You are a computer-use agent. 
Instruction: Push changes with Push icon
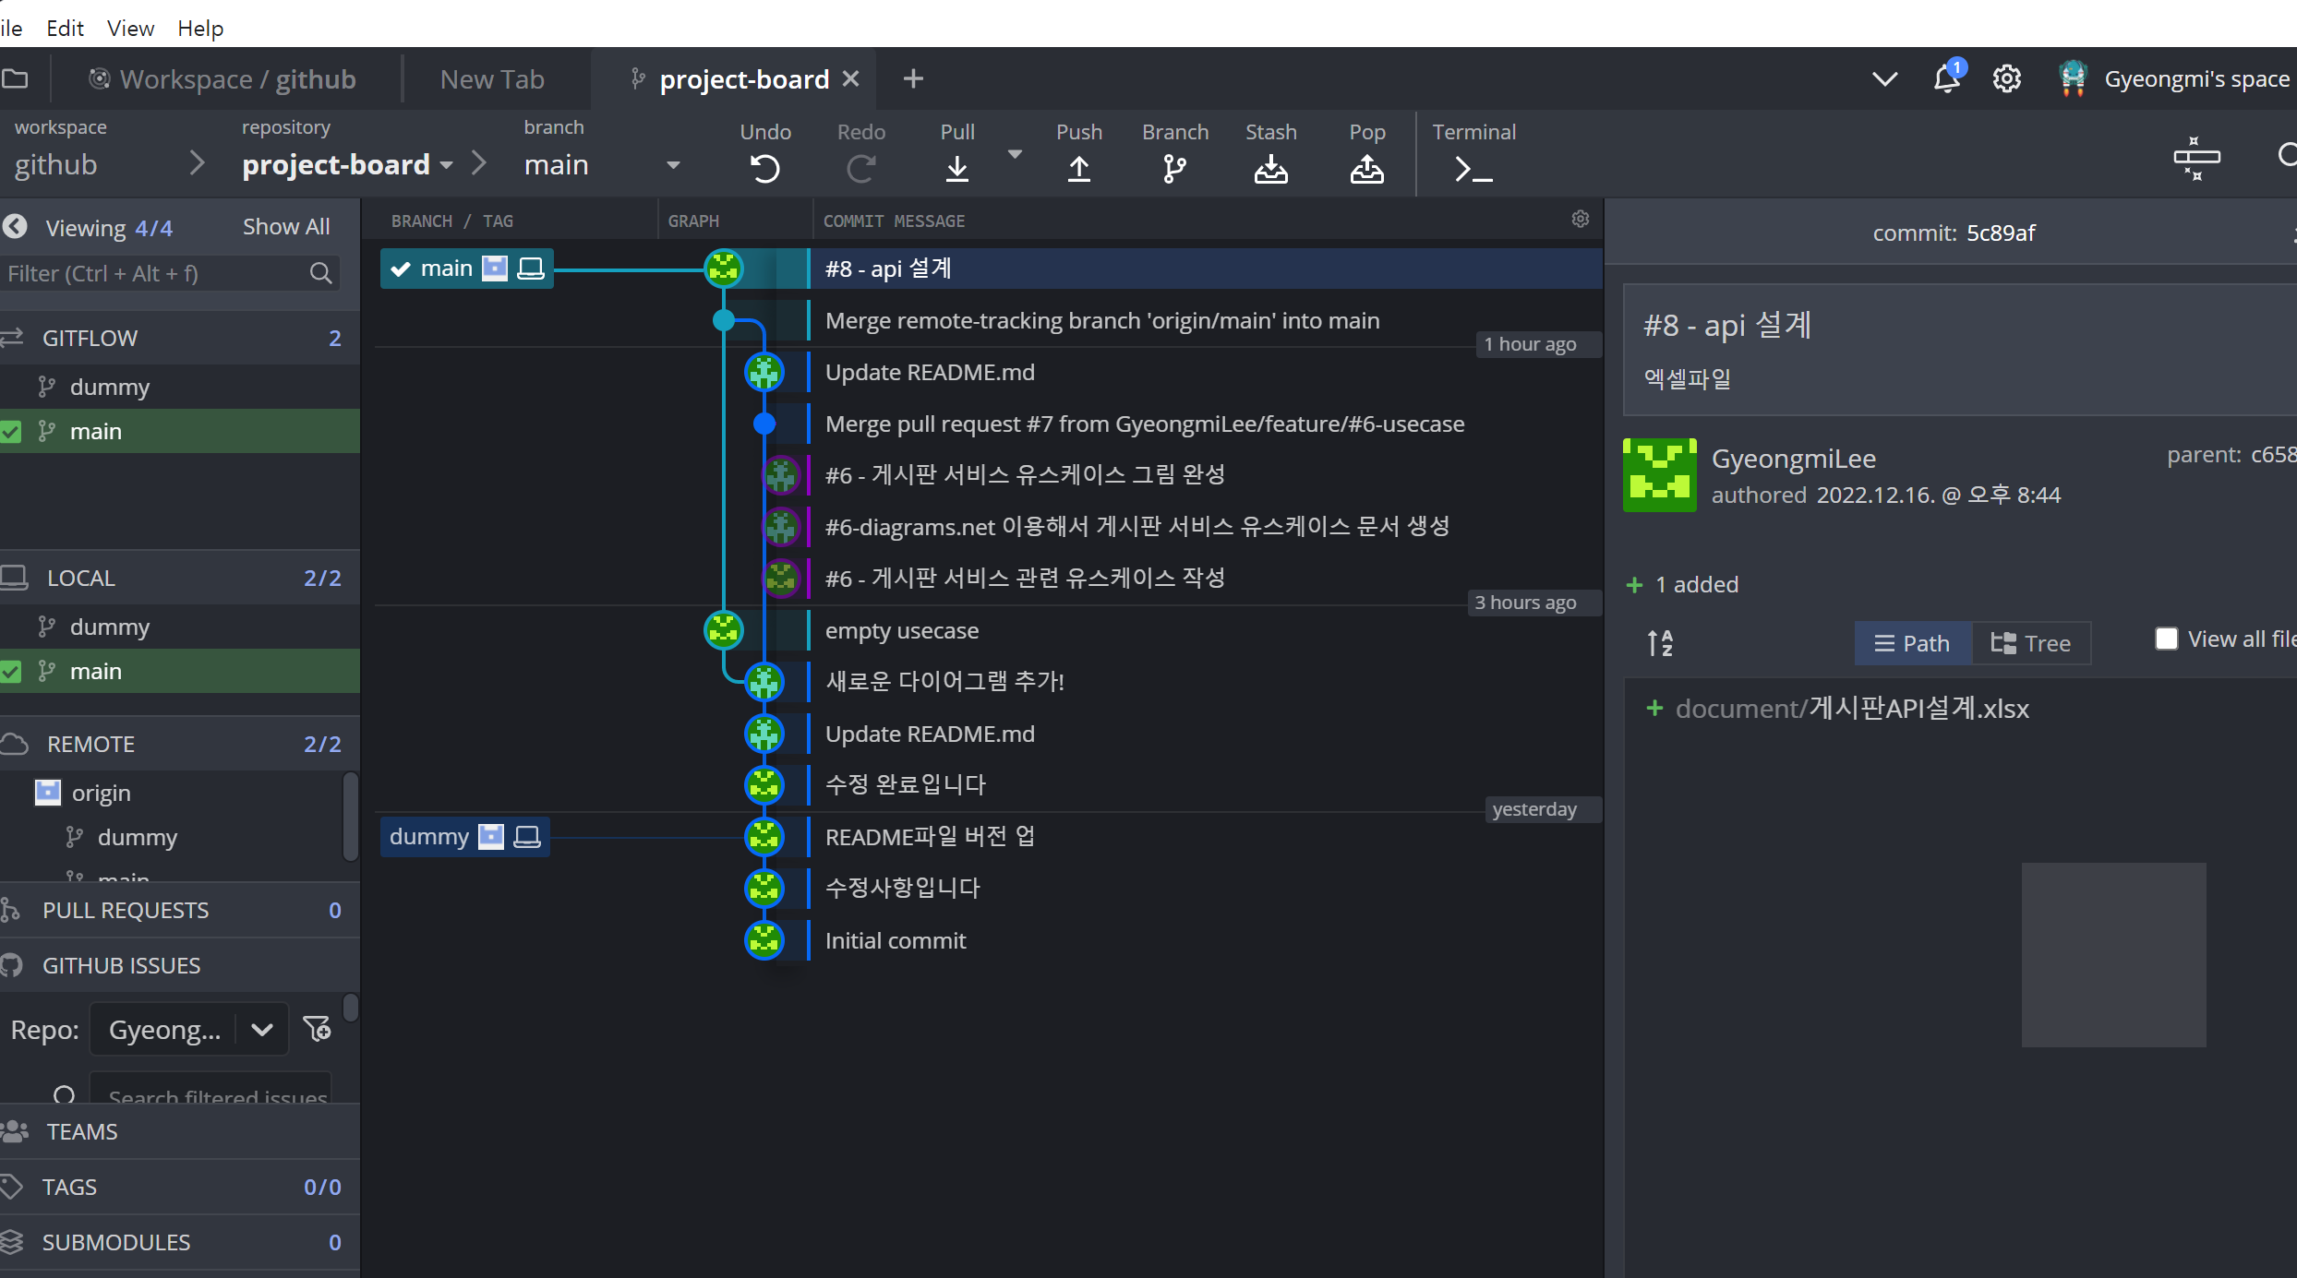tap(1078, 168)
